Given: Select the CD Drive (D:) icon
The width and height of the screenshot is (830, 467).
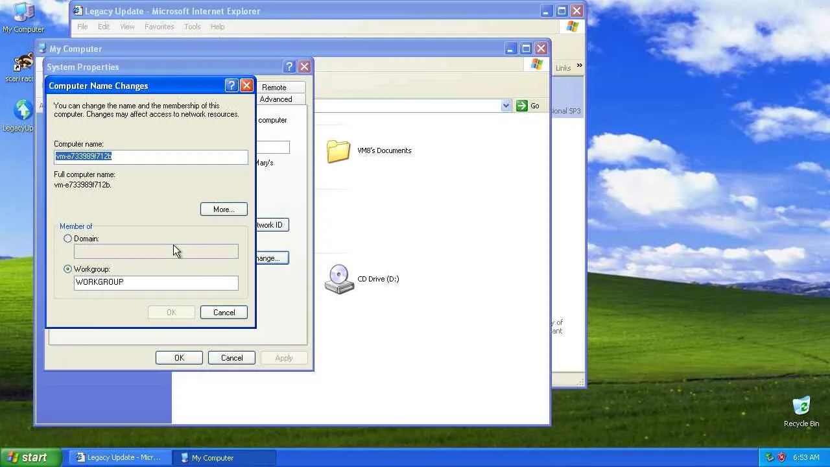Looking at the screenshot, I should pos(339,279).
